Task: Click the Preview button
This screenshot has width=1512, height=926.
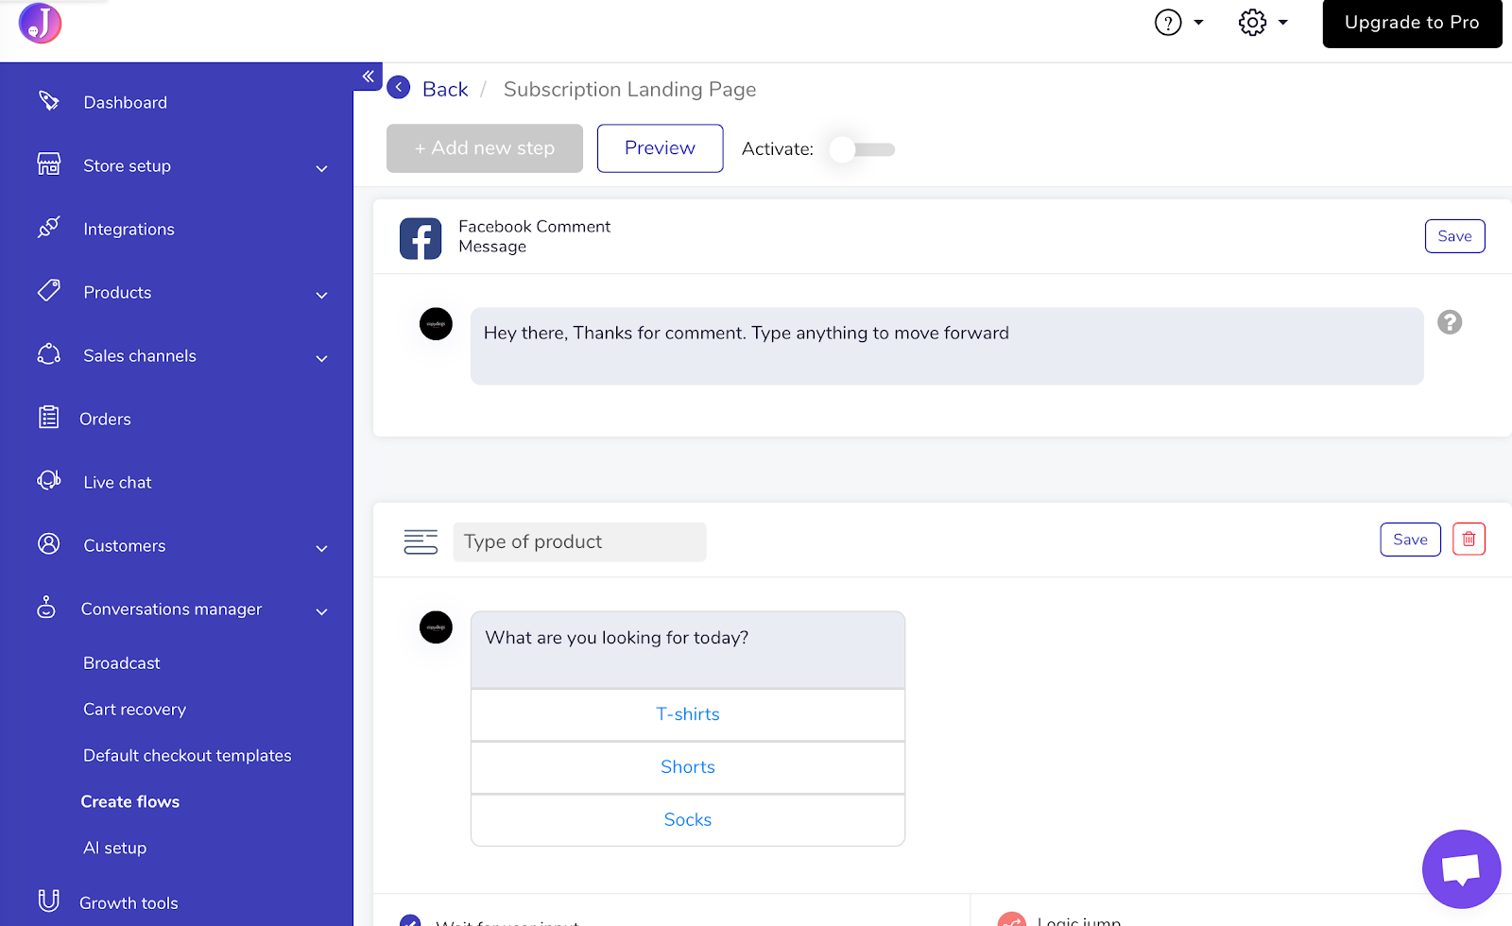Action: [660, 148]
